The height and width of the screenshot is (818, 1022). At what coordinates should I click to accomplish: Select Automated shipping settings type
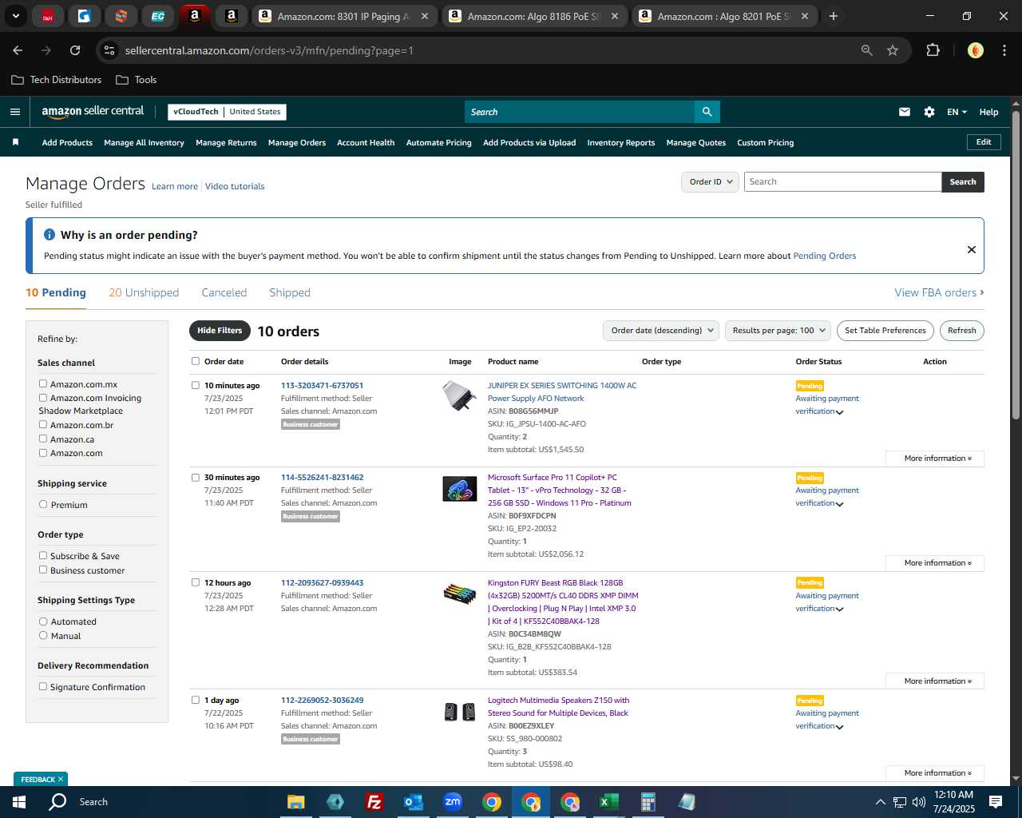[x=43, y=621]
